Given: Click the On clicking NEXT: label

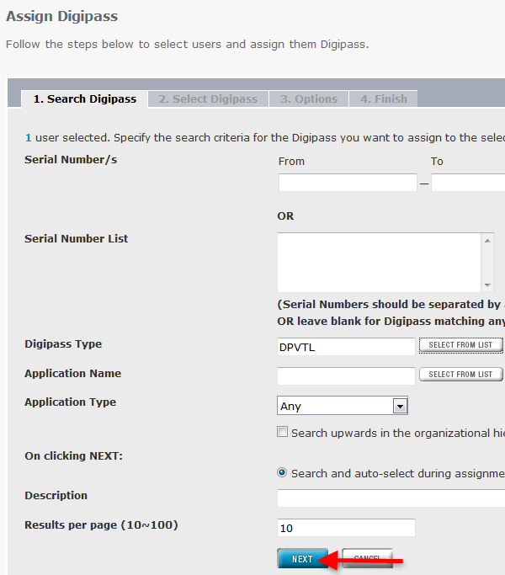Looking at the screenshot, I should [x=74, y=455].
